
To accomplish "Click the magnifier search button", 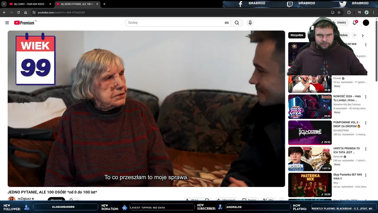I will [237, 23].
